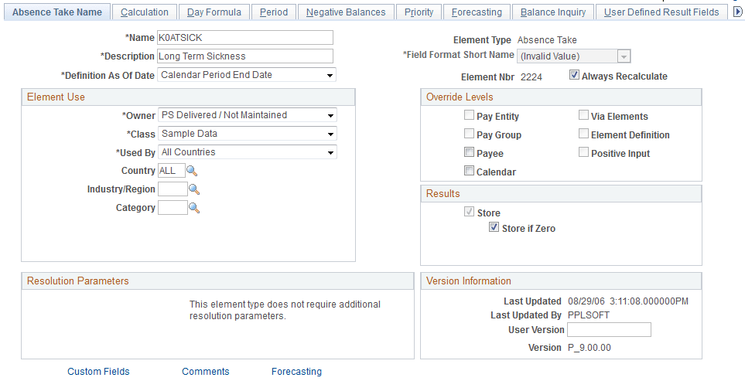Viewport: 745px width, 381px height.
Task: Click the Forecasting link at bottom
Action: coord(296,372)
